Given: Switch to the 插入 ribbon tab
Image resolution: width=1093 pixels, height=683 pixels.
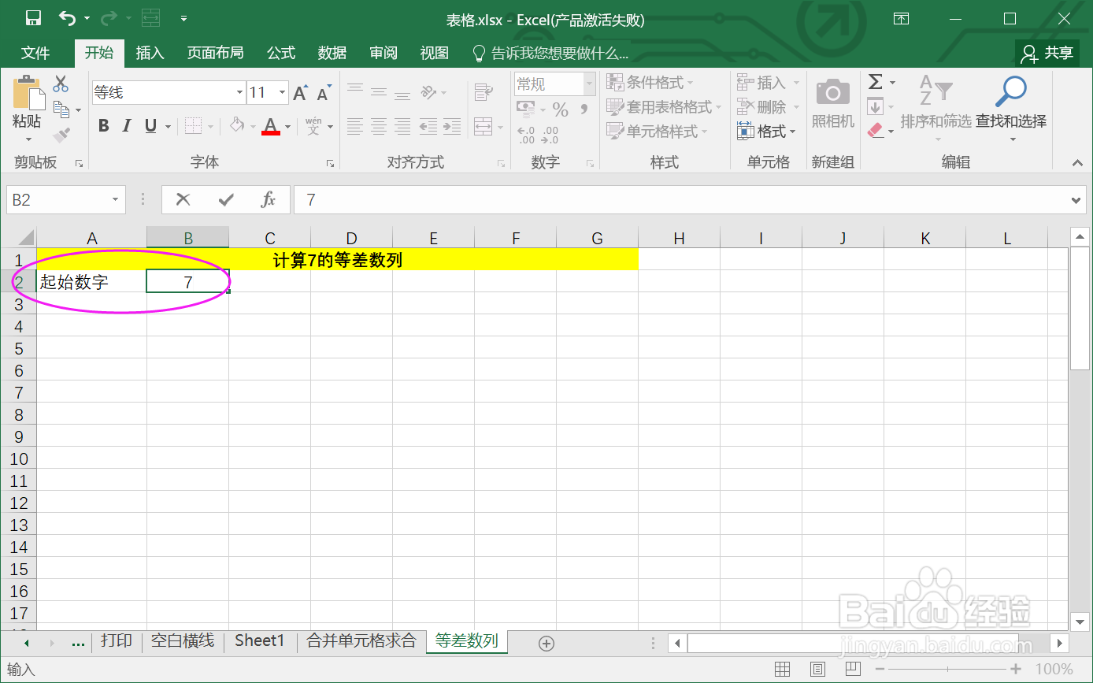Looking at the screenshot, I should tap(150, 53).
